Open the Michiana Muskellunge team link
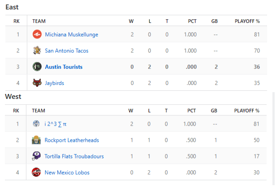Image resolution: width=276 pixels, height=191 pixels. click(x=71, y=34)
